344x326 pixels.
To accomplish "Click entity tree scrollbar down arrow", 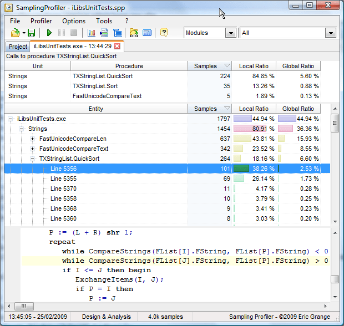I will coord(335,221).
